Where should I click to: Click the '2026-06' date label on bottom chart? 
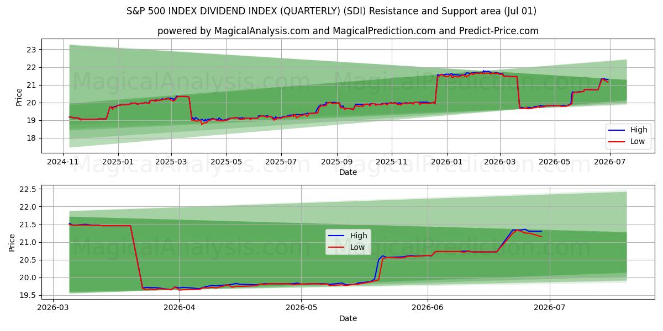click(428, 308)
